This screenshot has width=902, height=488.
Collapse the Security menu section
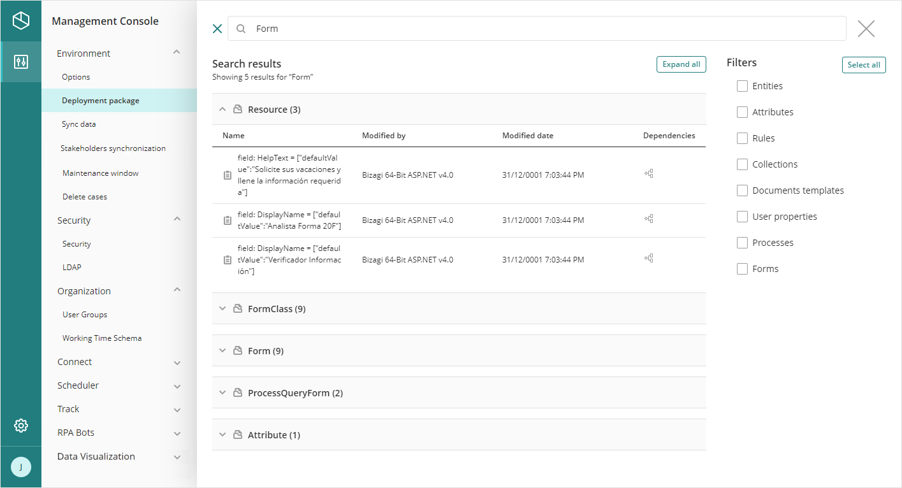177,219
